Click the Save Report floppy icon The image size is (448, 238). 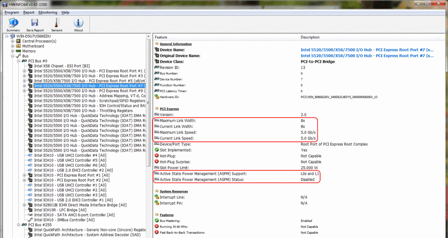[35, 23]
